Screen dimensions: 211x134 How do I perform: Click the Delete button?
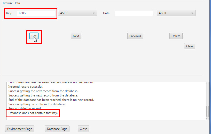click(176, 36)
